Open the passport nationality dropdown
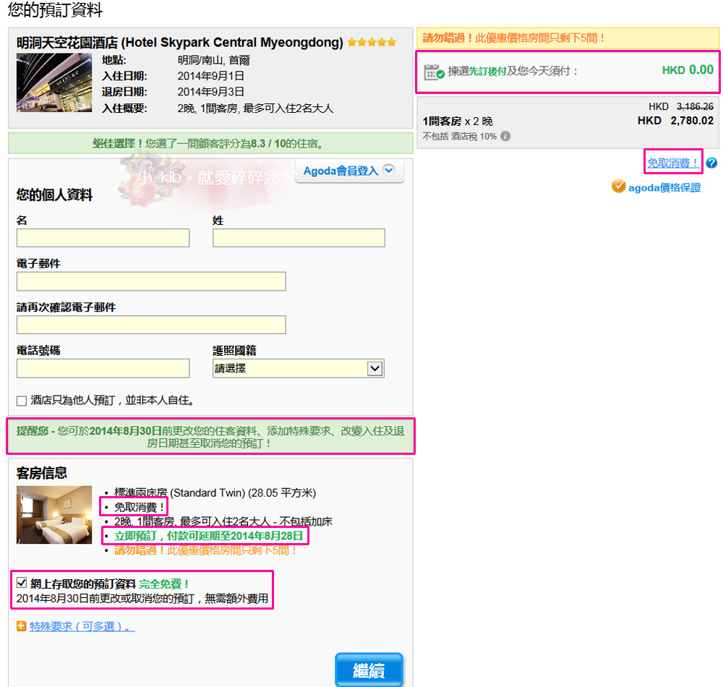This screenshot has height=687, width=723. coord(299,368)
